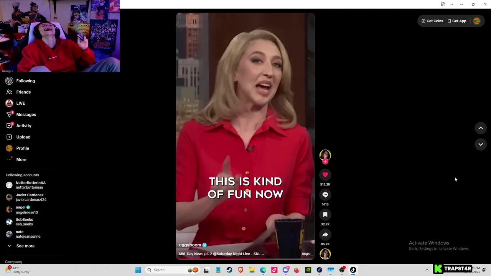This screenshot has height=276, width=491.
Task: Show hidden system tray icons
Action: click(x=427, y=270)
